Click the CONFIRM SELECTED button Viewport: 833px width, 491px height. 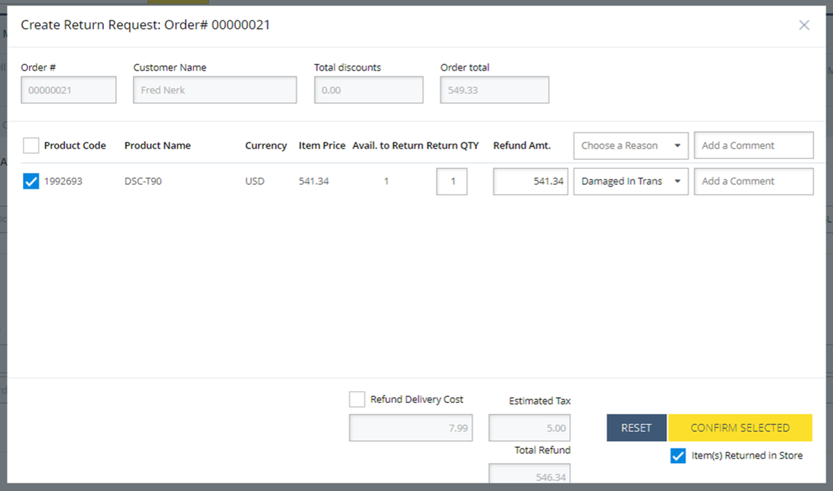(740, 427)
